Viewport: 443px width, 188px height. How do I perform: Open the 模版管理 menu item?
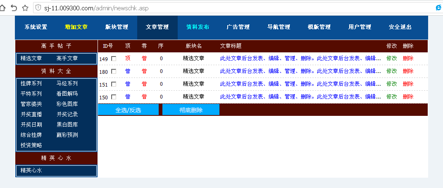pyautogui.click(x=319, y=27)
